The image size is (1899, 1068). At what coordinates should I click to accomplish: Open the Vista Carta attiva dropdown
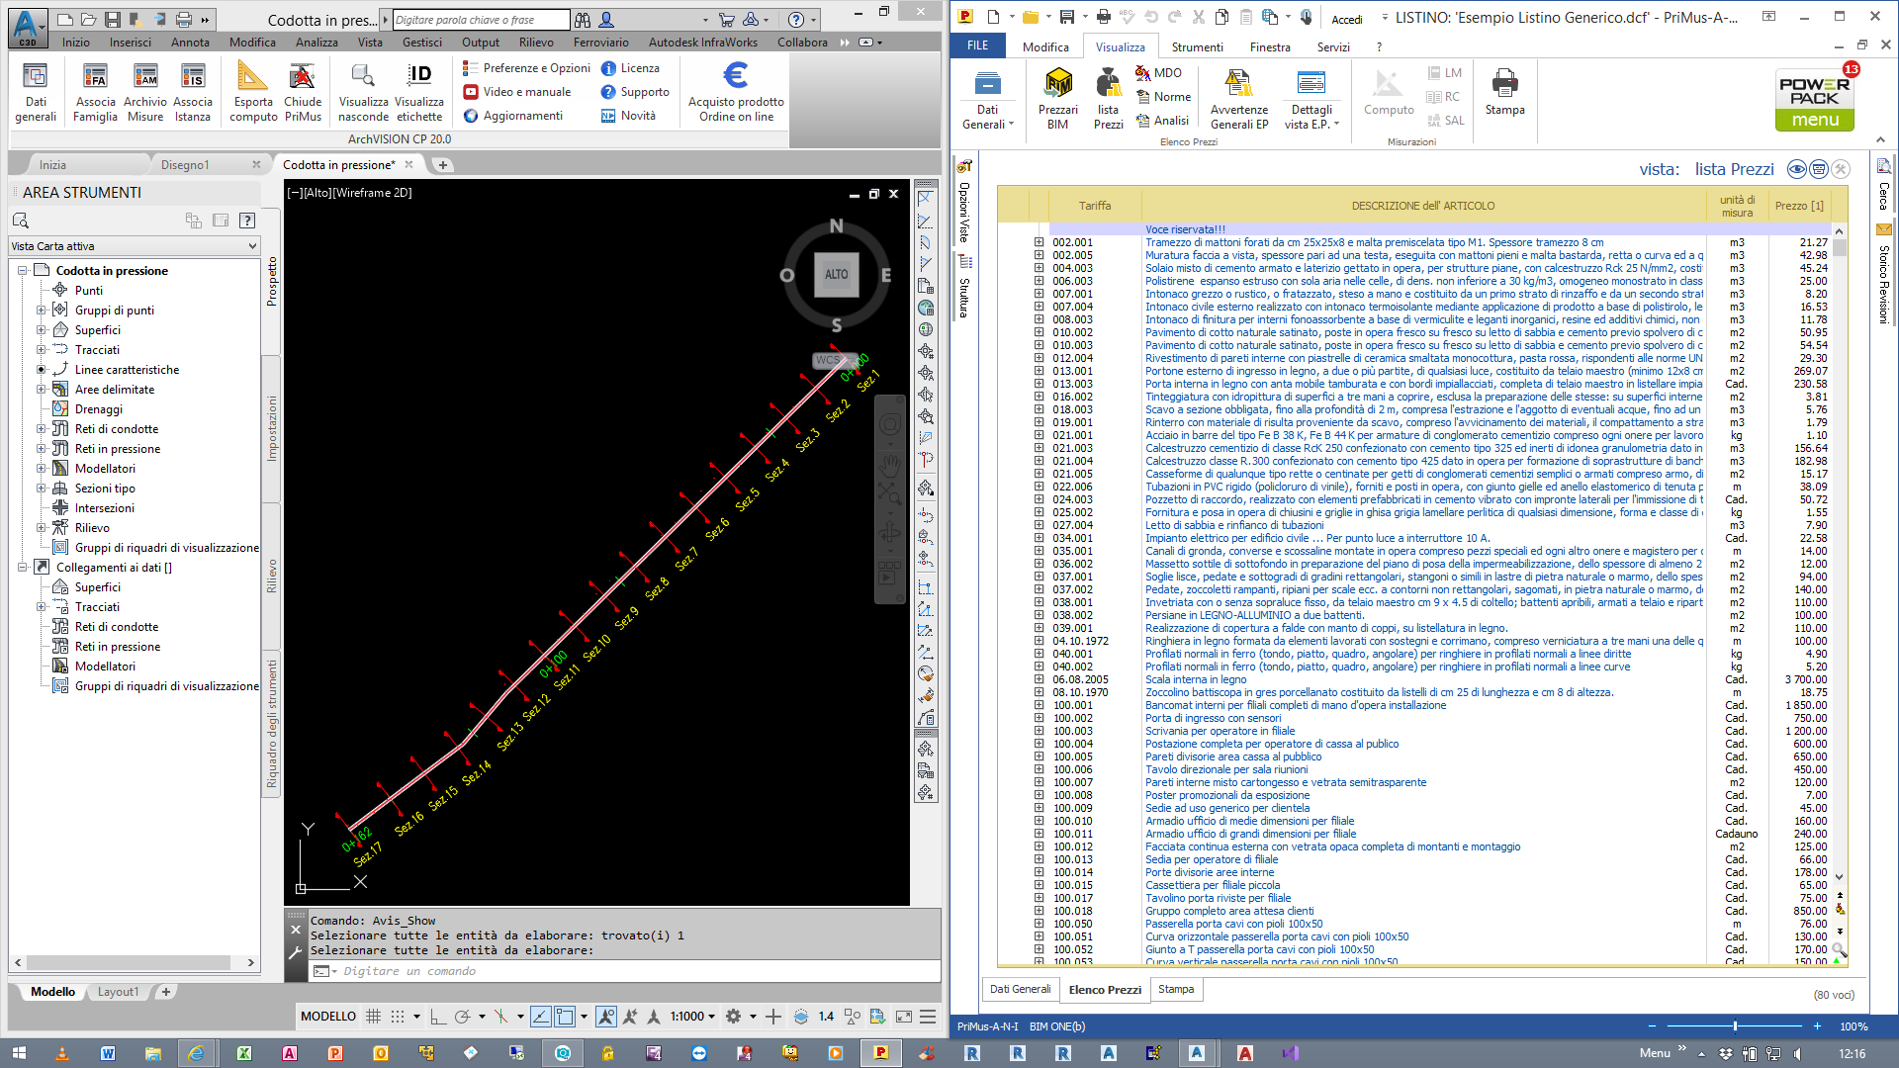pos(135,246)
